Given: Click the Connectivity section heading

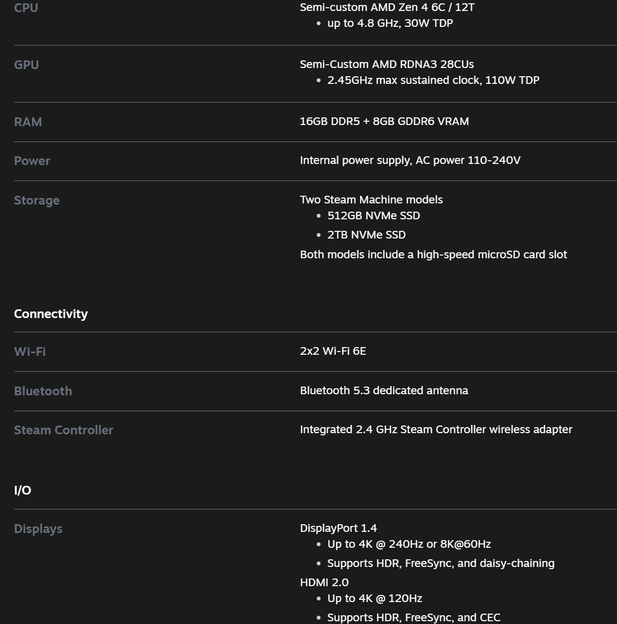Looking at the screenshot, I should tap(50, 314).
